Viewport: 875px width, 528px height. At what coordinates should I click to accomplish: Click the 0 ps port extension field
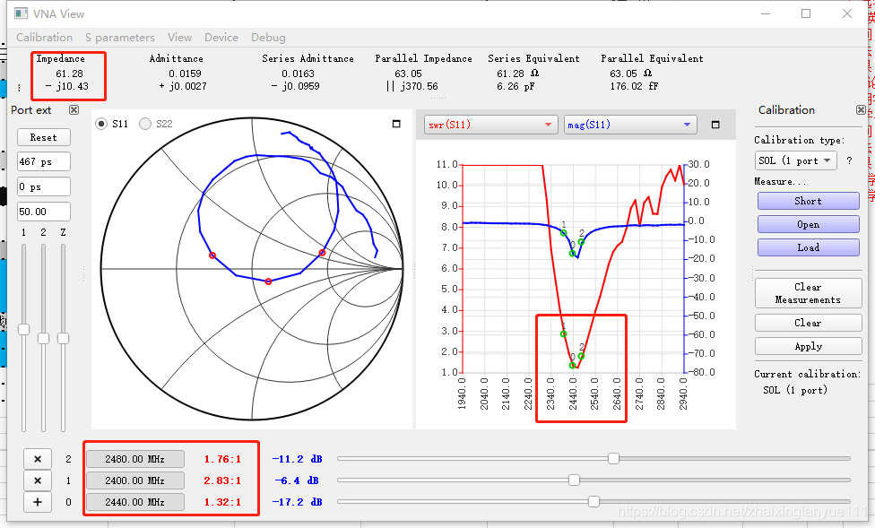44,186
